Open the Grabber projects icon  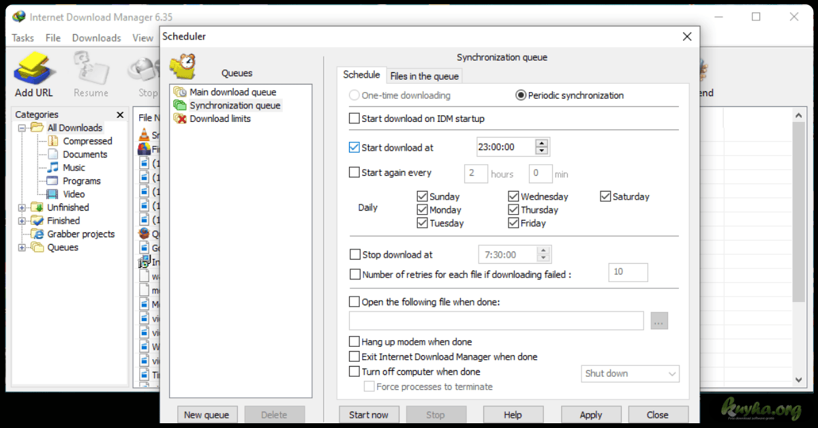37,234
